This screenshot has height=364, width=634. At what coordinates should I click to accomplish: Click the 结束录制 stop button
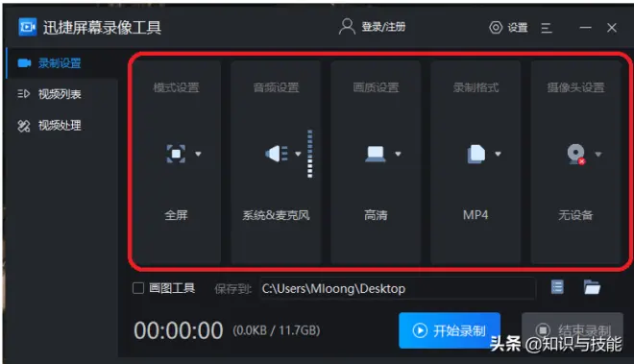tap(573, 330)
